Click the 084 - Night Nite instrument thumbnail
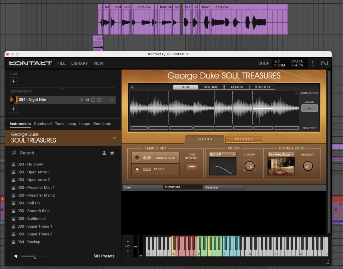Image resolution: width=343 pixels, height=269 pixels. 13,100
